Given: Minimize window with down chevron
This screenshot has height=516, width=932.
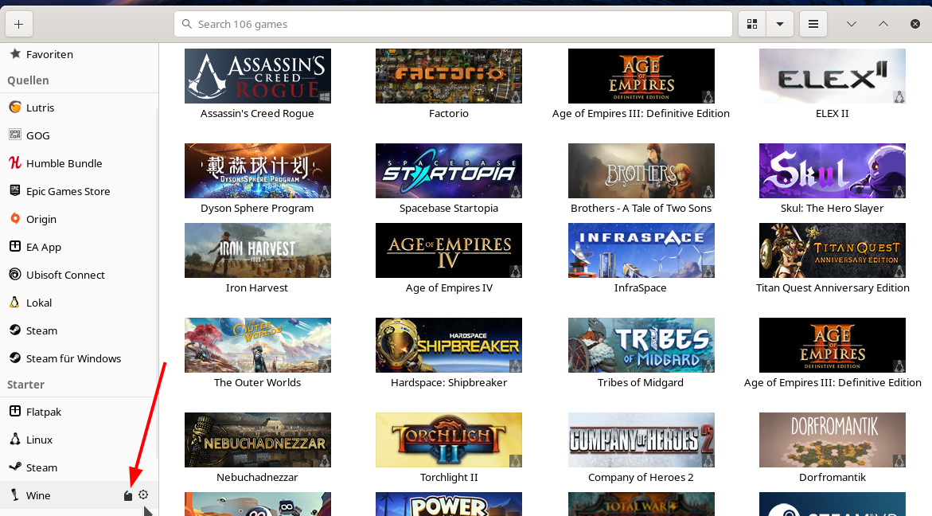Looking at the screenshot, I should tap(851, 24).
